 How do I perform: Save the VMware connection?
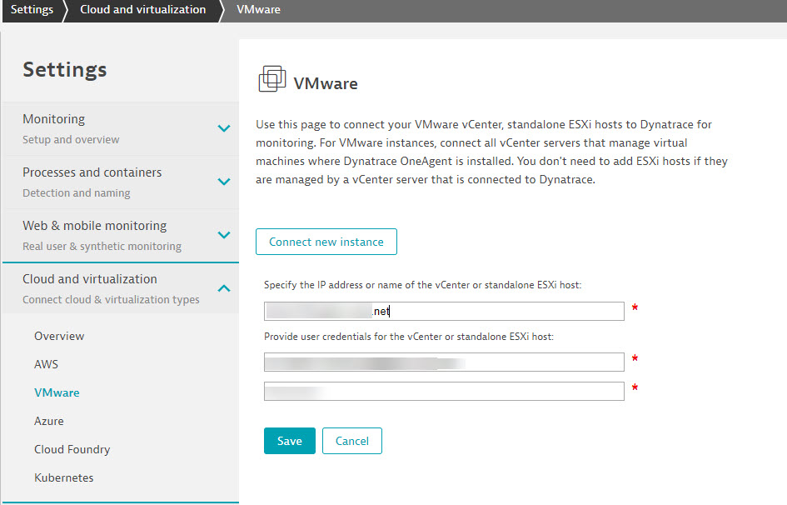point(289,441)
